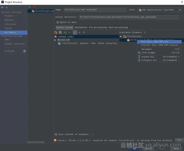
Task: Click the back navigation arrow icon
Action: (2, 7)
